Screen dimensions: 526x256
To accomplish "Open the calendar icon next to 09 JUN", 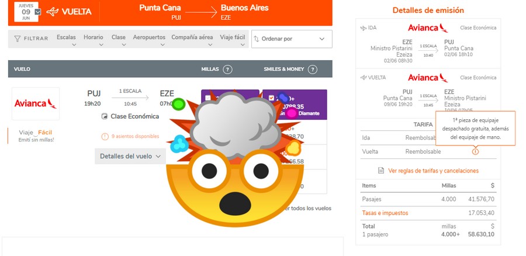I will (38, 12).
